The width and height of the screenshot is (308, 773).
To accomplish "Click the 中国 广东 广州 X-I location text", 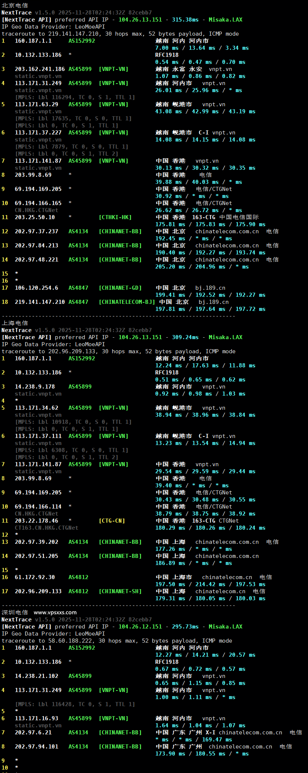I will click(185, 733).
